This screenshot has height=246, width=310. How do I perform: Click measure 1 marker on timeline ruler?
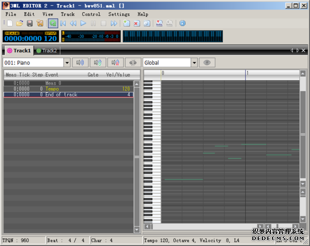(247, 73)
